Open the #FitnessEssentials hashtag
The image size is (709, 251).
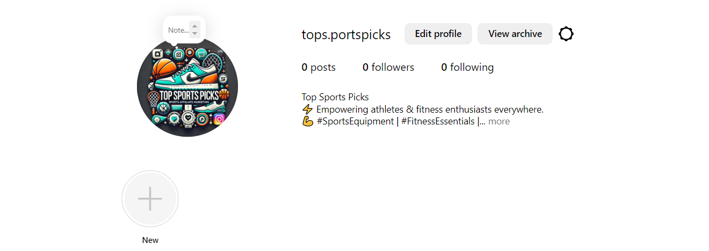[438, 121]
